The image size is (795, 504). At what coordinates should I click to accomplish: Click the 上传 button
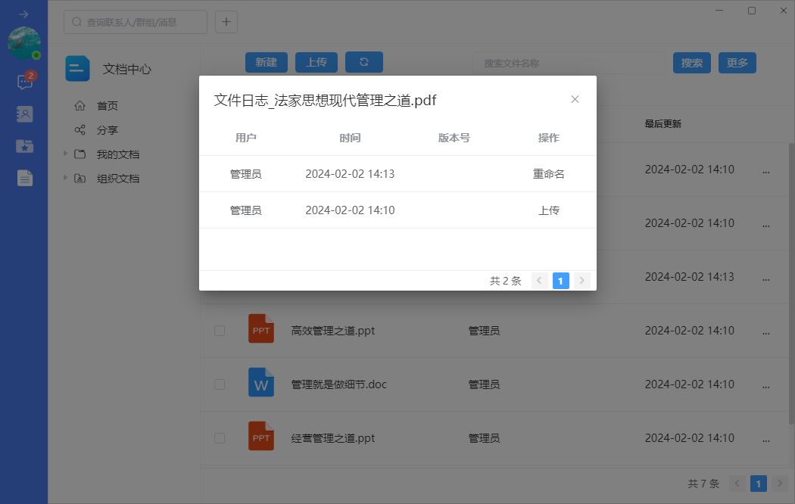316,62
